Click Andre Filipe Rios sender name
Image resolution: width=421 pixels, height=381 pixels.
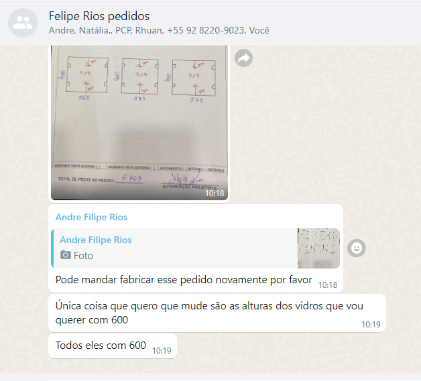pyautogui.click(x=91, y=217)
